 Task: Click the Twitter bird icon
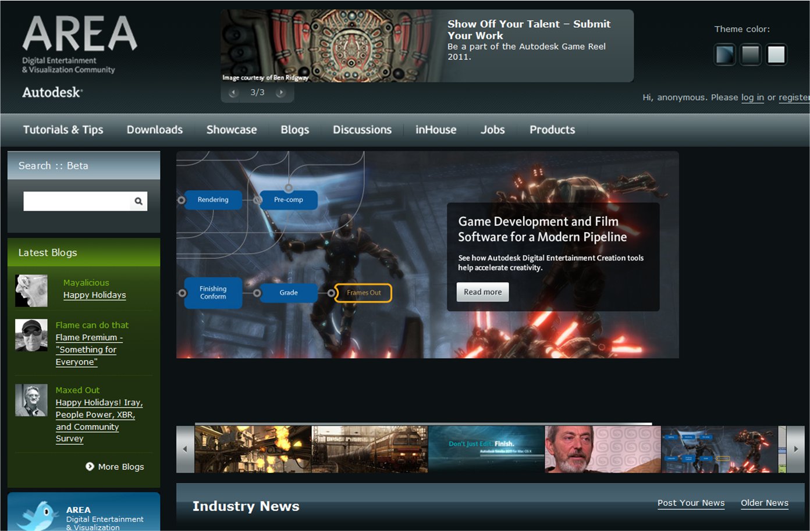click(x=38, y=516)
